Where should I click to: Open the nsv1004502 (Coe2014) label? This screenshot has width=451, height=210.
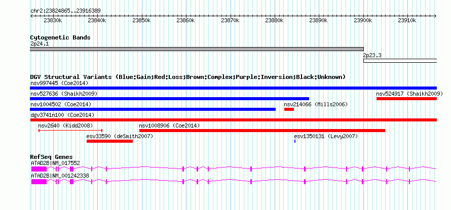(x=61, y=104)
